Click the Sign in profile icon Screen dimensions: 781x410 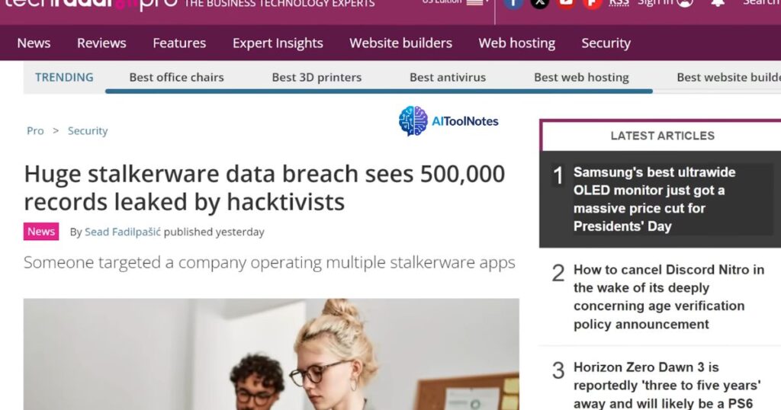(684, 3)
